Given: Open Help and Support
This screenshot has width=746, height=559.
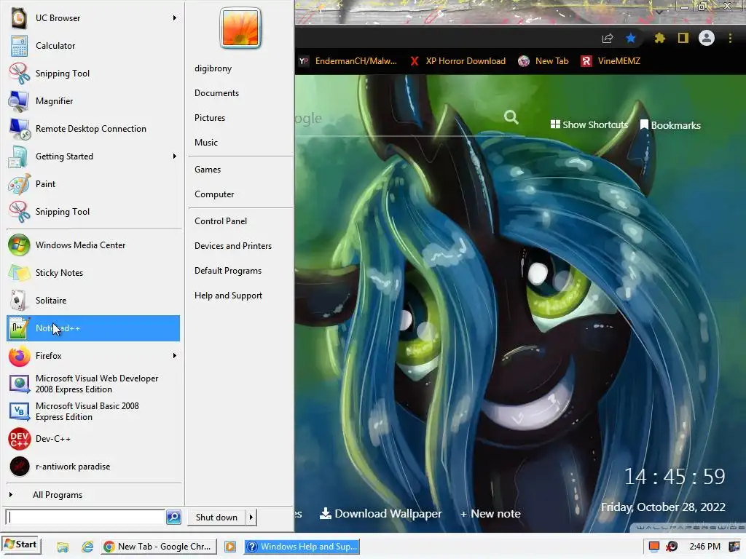Looking at the screenshot, I should [228, 296].
